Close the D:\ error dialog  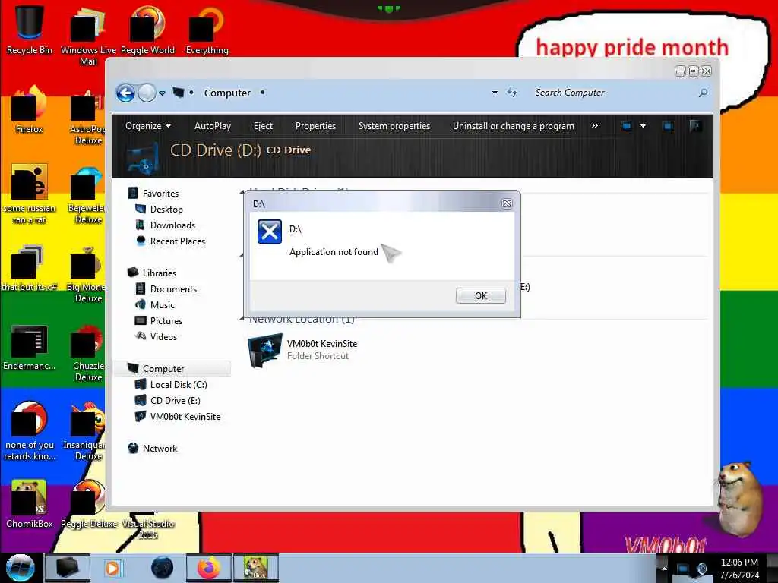click(x=507, y=203)
